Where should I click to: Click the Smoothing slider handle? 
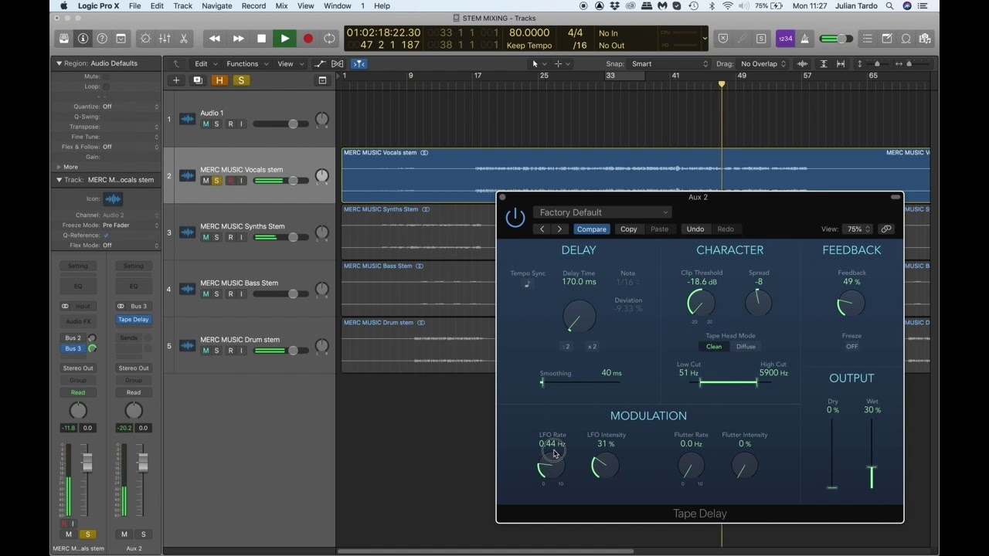pos(542,382)
